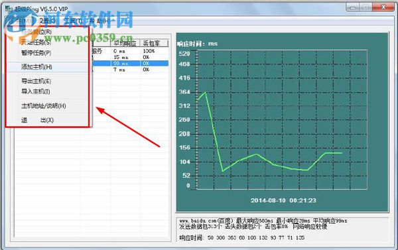Screen dimensions: 398x250
Task: Open 主机地址/说明(H) menu entry
Action: (43, 106)
